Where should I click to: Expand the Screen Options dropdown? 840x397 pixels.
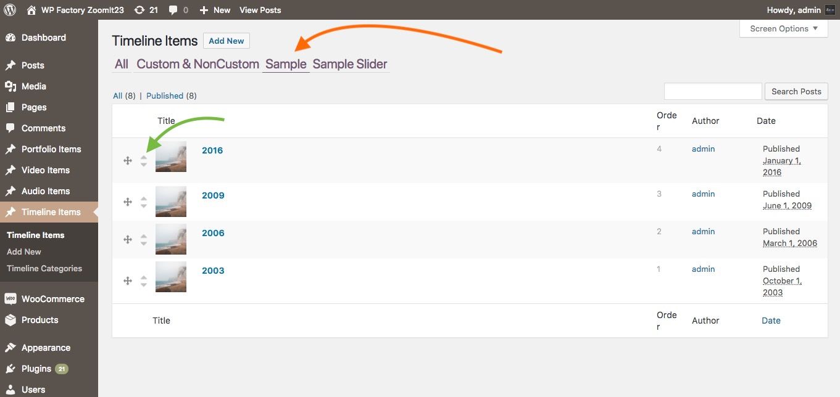[783, 28]
